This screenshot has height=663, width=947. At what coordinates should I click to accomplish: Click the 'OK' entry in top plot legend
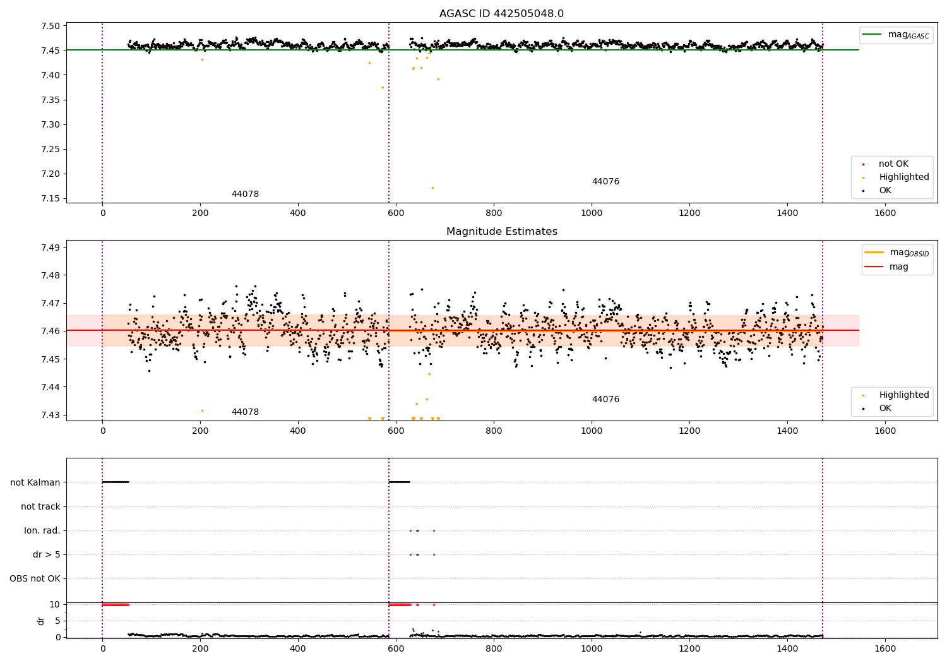[x=885, y=191]
